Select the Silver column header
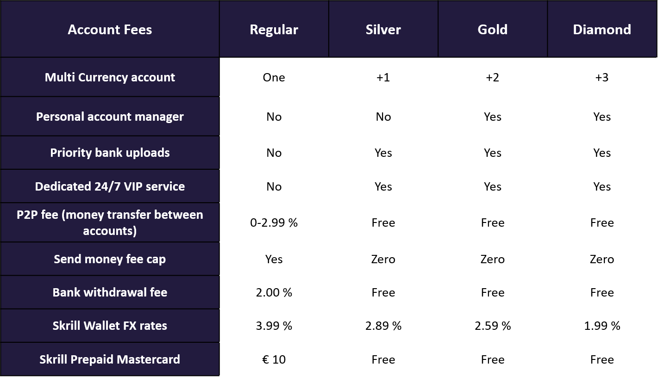This screenshot has height=377, width=658. (x=383, y=30)
